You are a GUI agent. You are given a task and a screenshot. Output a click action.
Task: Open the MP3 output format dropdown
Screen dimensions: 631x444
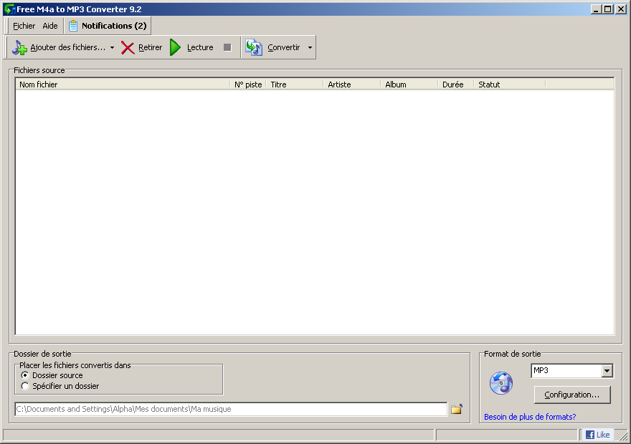click(607, 370)
